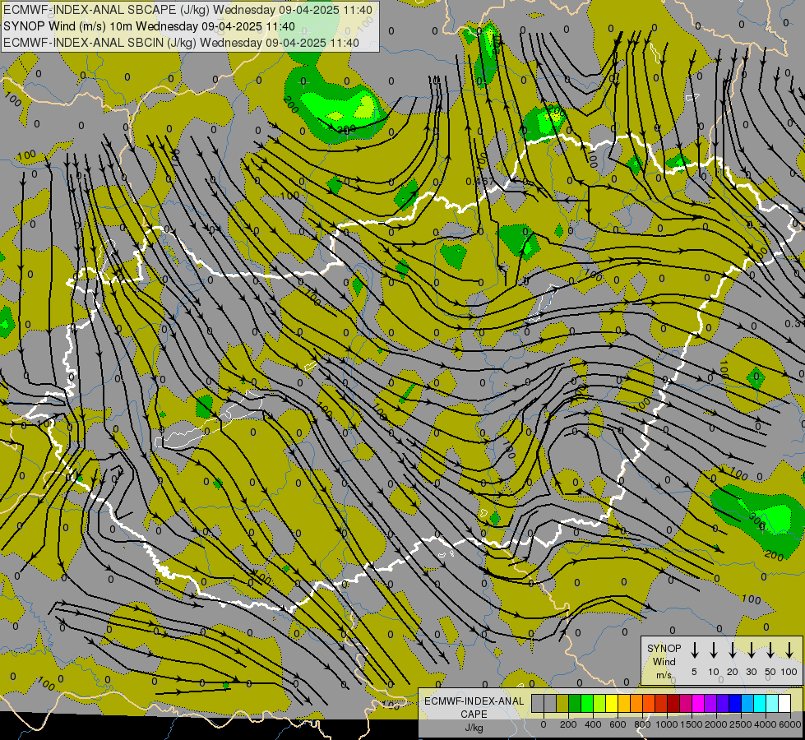Select the cyan swatch left of 4000
This screenshot has width=805, height=740.
759,703
